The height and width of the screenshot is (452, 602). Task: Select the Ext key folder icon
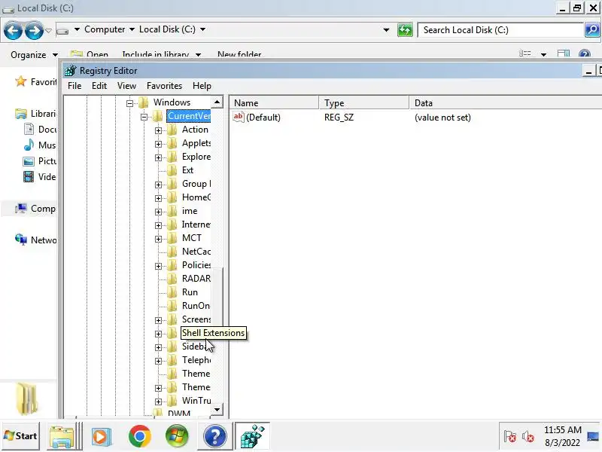172,170
